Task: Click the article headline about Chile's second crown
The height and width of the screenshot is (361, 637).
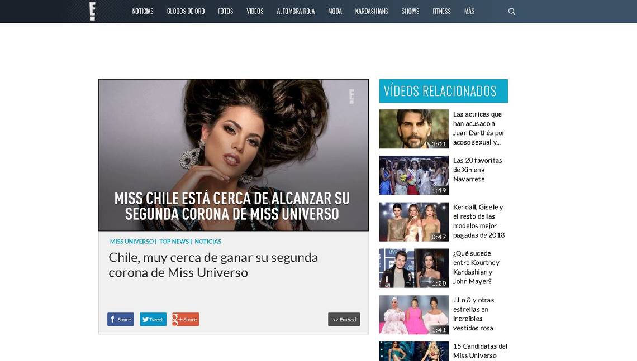Action: click(213, 265)
